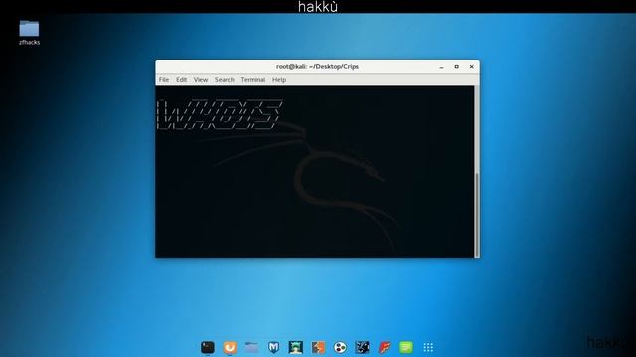
Task: Open the Armitage icon in the dock
Action: click(296, 347)
